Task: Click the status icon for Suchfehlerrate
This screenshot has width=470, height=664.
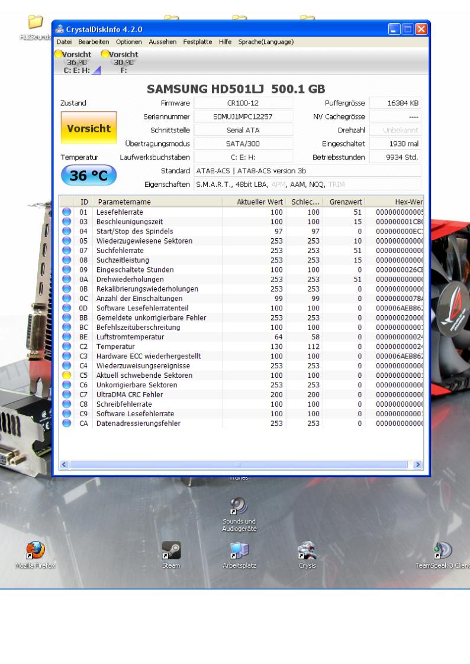Action: pos(66,250)
